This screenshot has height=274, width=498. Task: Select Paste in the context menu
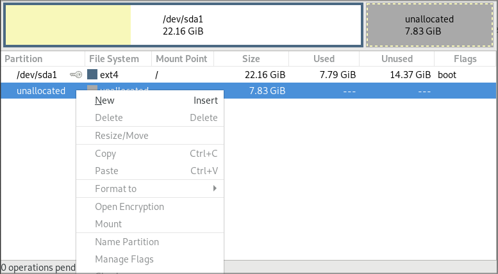click(x=106, y=171)
